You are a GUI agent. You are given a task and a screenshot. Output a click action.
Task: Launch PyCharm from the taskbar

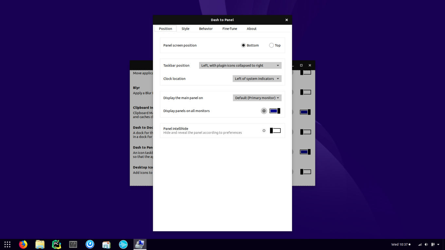(x=57, y=244)
